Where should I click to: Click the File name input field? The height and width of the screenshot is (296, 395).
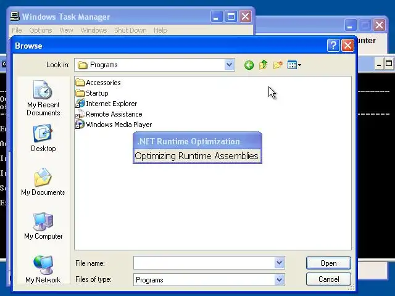click(204, 263)
